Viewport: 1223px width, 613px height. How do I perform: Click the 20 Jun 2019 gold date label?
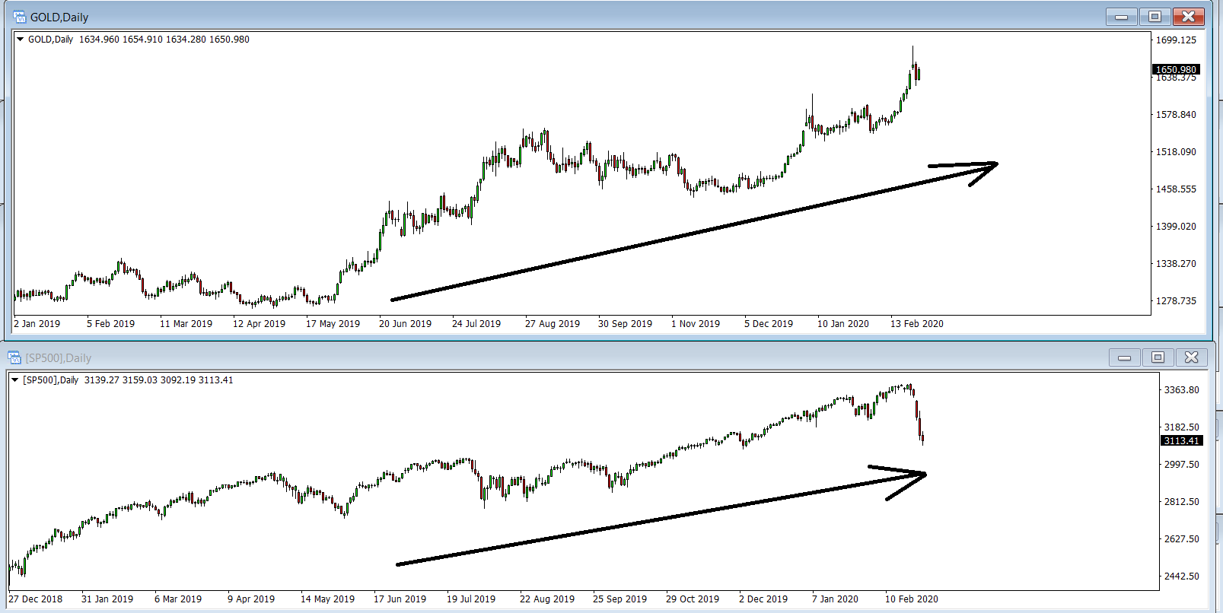pos(405,324)
